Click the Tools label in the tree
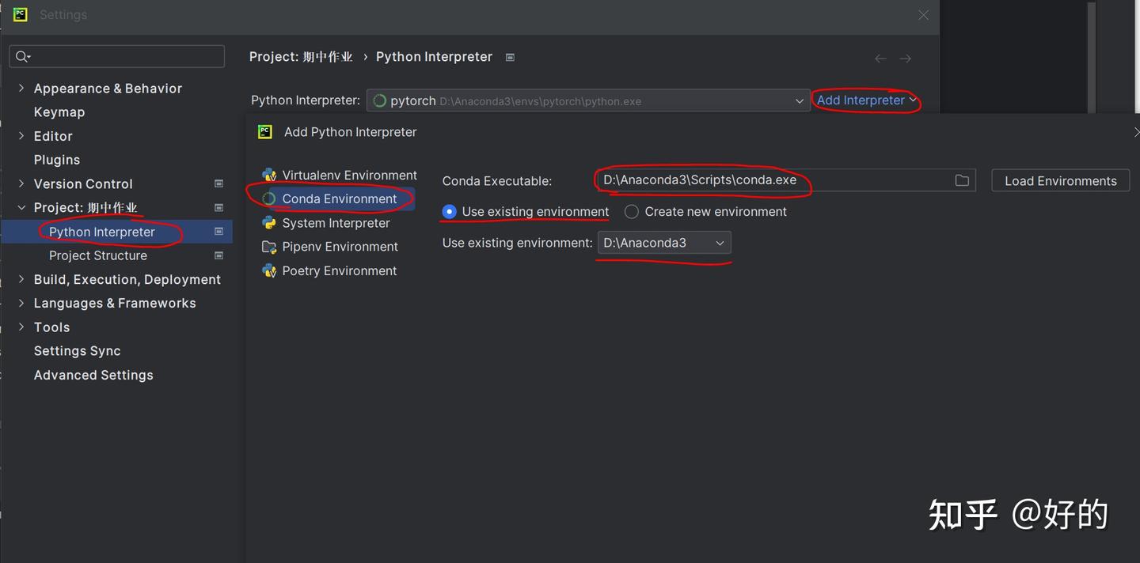Image resolution: width=1140 pixels, height=563 pixels. (x=51, y=327)
